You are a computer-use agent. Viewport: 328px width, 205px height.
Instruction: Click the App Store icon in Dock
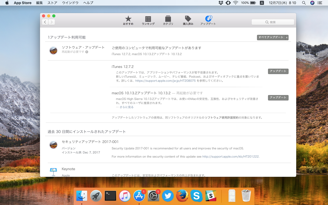click(139, 196)
